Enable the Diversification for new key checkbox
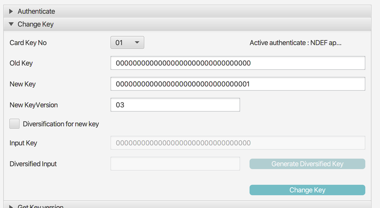 tap(14, 124)
